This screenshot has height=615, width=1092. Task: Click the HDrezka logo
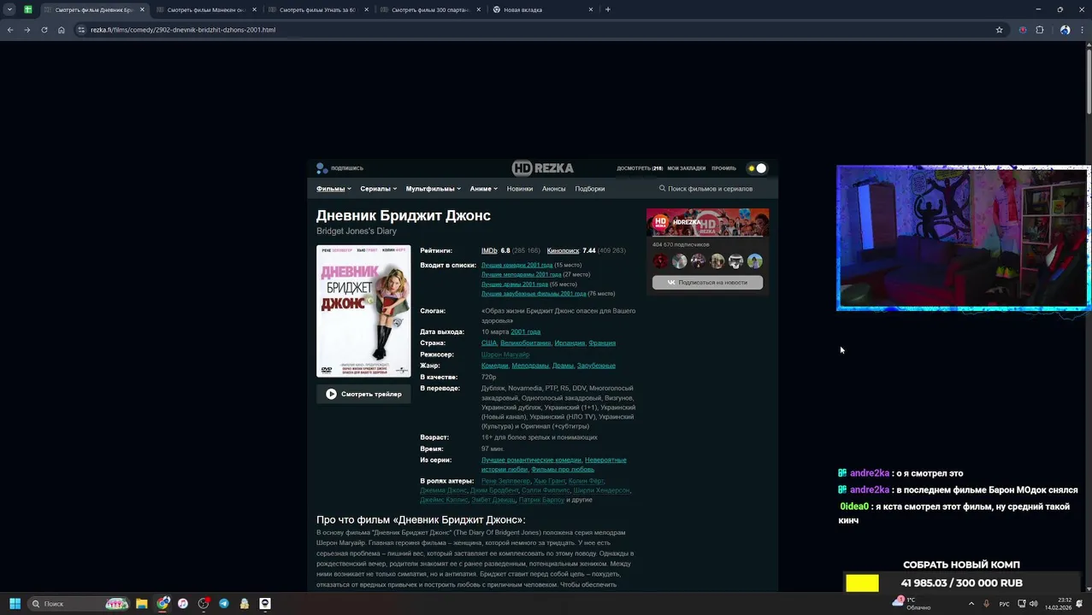click(x=543, y=168)
